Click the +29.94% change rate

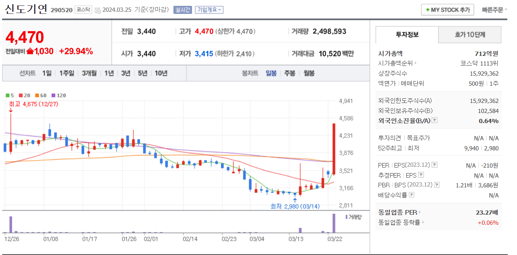click(x=76, y=51)
